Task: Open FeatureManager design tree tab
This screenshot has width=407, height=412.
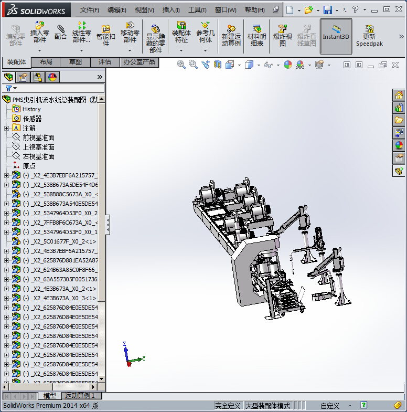Action: [8, 77]
